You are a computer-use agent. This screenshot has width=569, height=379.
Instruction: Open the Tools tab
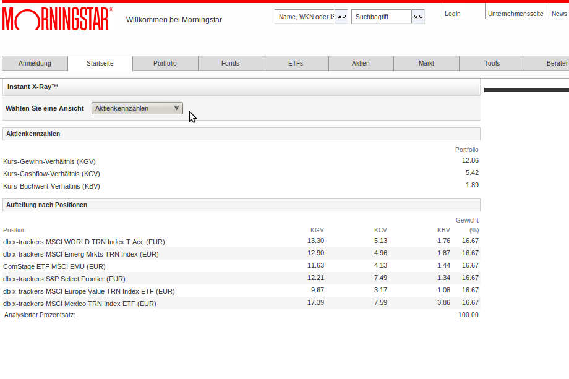[x=492, y=64]
